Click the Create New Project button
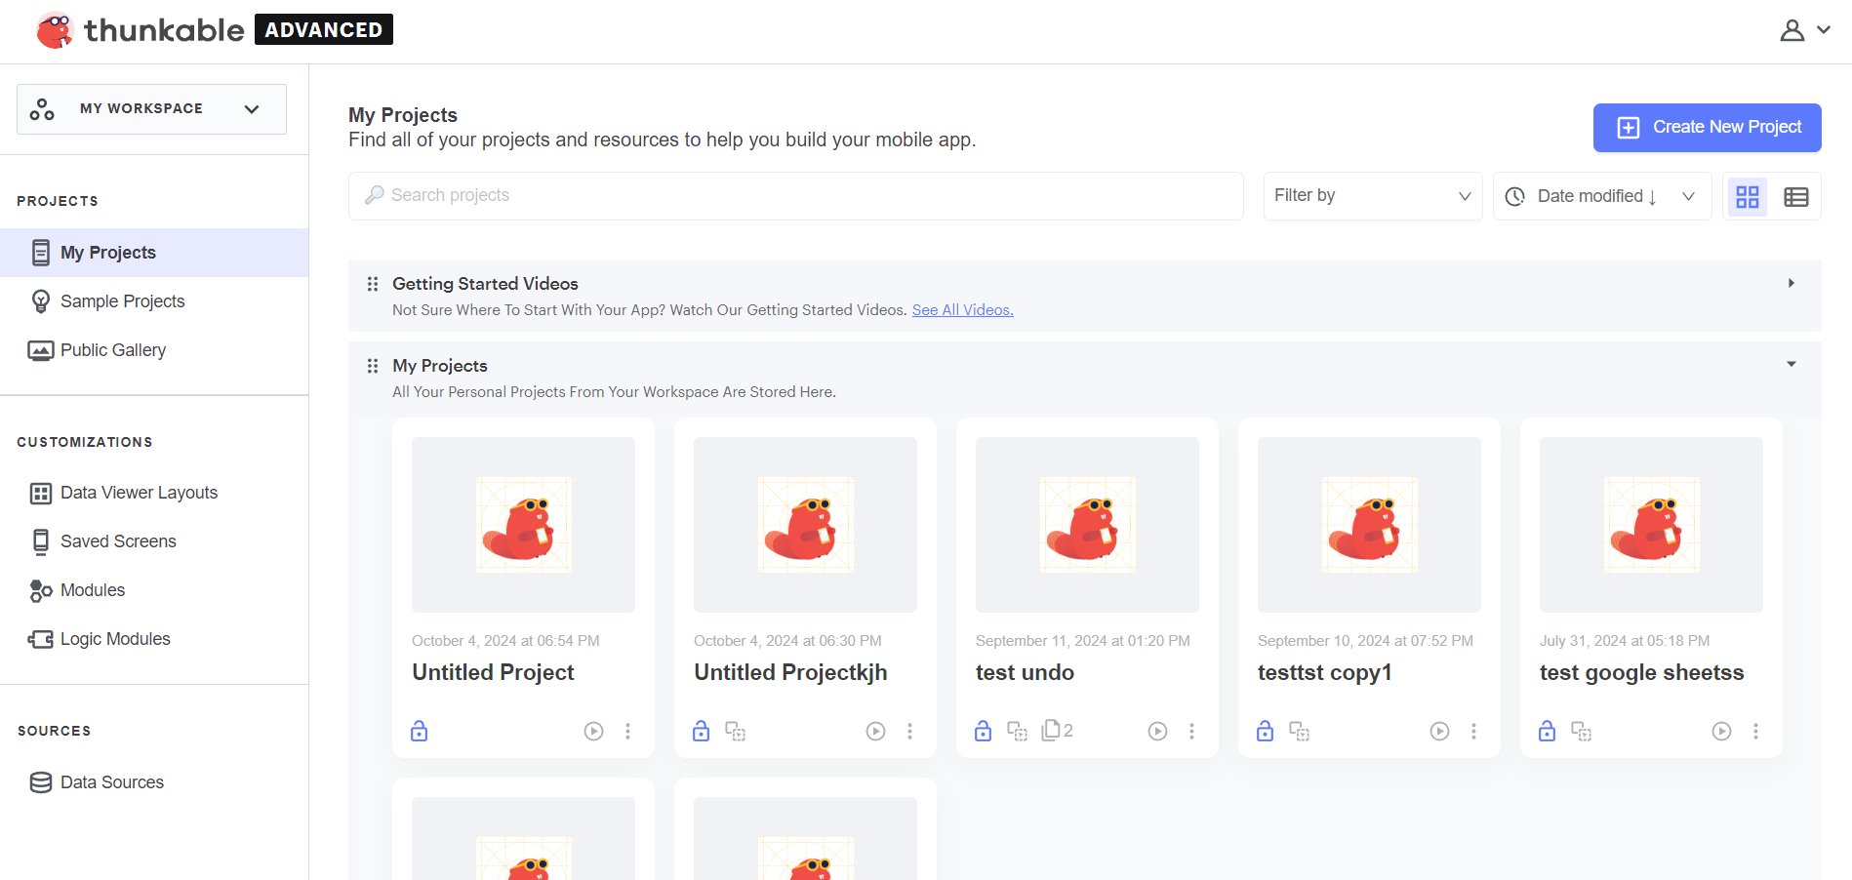 tap(1707, 127)
